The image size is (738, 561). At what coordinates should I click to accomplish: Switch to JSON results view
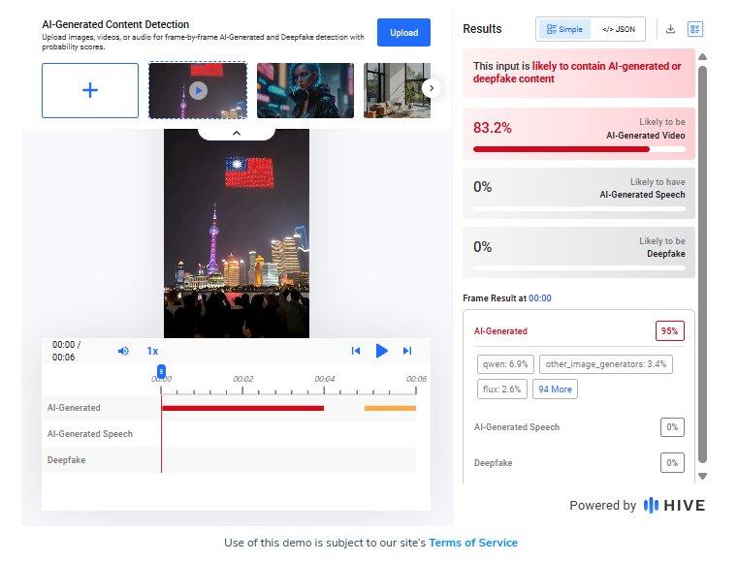[x=619, y=29]
